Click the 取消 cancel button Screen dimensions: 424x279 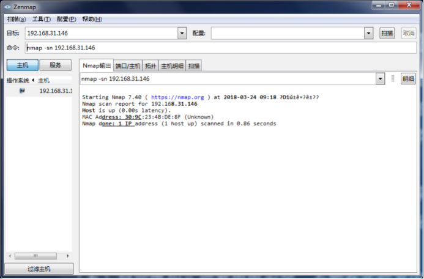pyautogui.click(x=408, y=33)
